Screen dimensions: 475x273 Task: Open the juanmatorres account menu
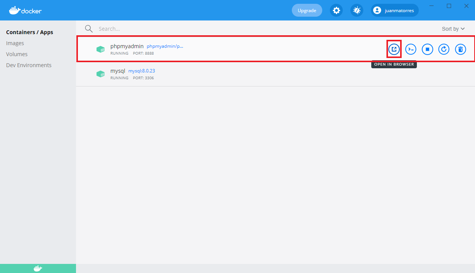tap(394, 11)
